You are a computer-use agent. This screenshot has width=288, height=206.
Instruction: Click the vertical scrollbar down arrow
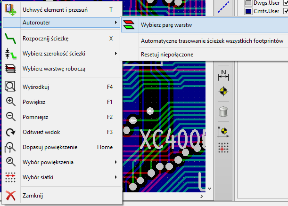(209, 189)
